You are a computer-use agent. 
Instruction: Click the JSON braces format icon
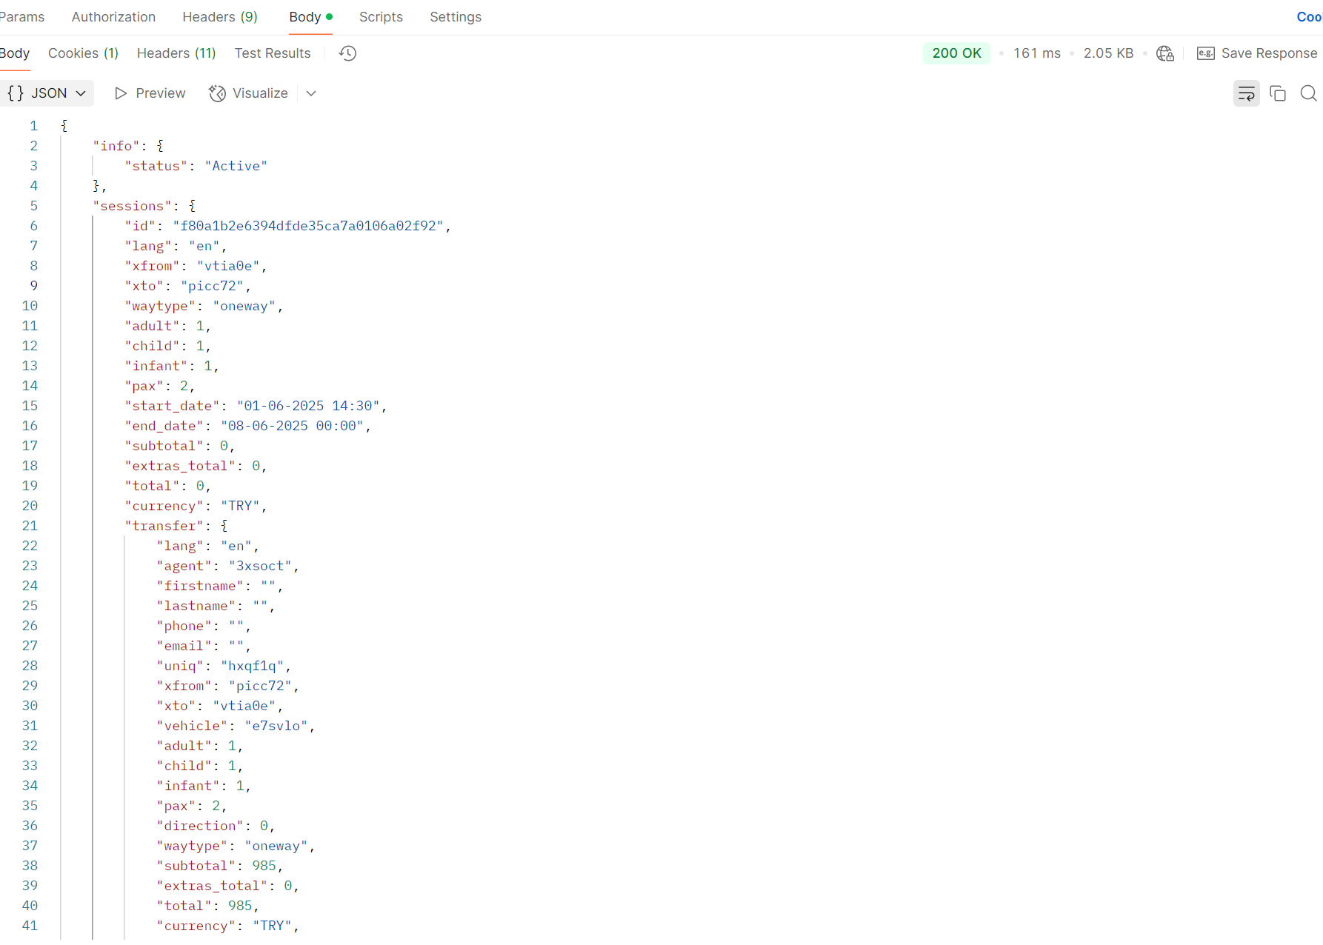point(16,93)
